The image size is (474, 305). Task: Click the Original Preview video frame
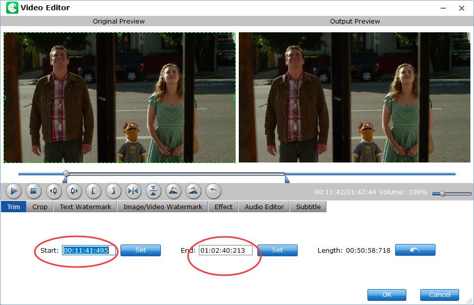pyautogui.click(x=120, y=97)
